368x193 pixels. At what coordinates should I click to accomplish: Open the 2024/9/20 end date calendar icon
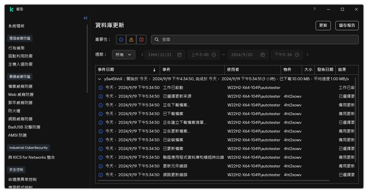pyautogui.click(x=263, y=55)
